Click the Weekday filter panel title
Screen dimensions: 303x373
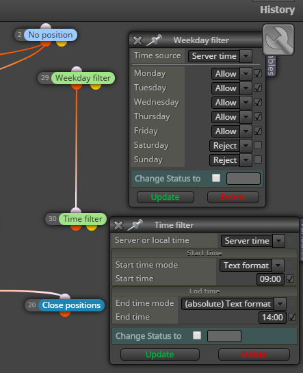click(x=201, y=40)
